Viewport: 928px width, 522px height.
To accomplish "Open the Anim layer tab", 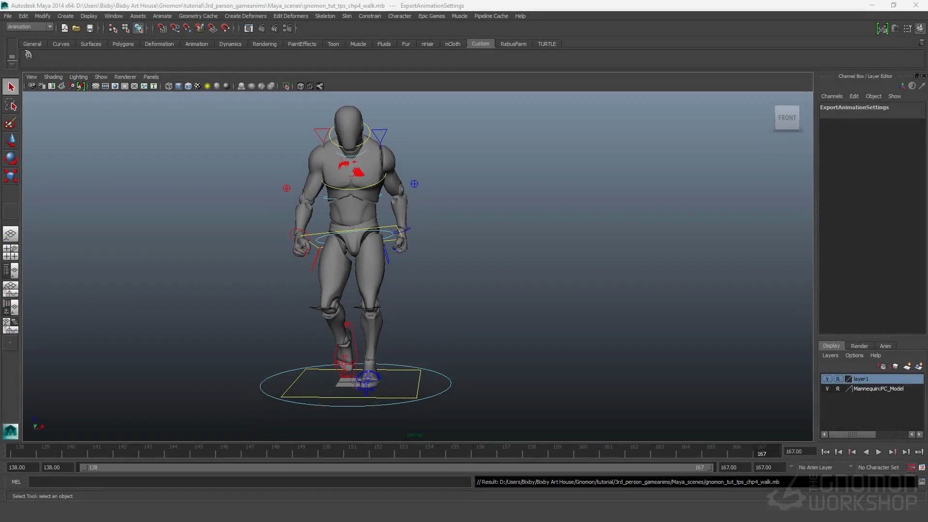I will (x=885, y=346).
